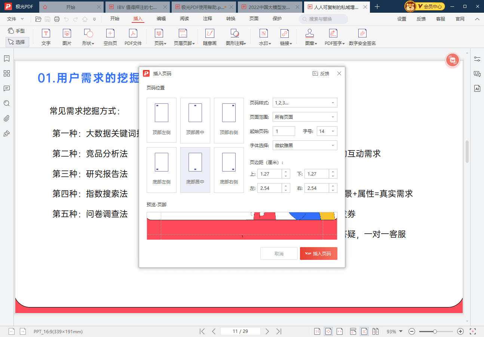Select 底部居中 page number position
This screenshot has width=484, height=337.
click(x=195, y=170)
